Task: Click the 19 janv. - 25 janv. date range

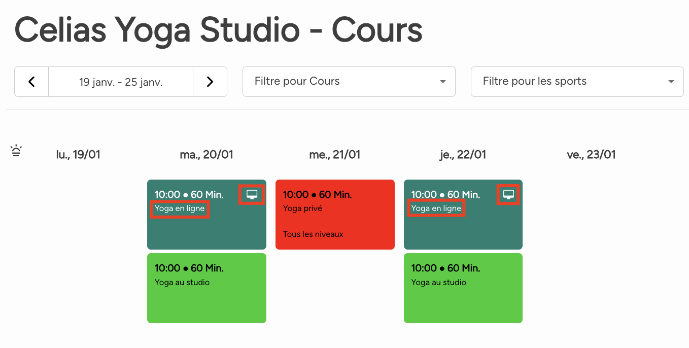Action: (x=121, y=82)
